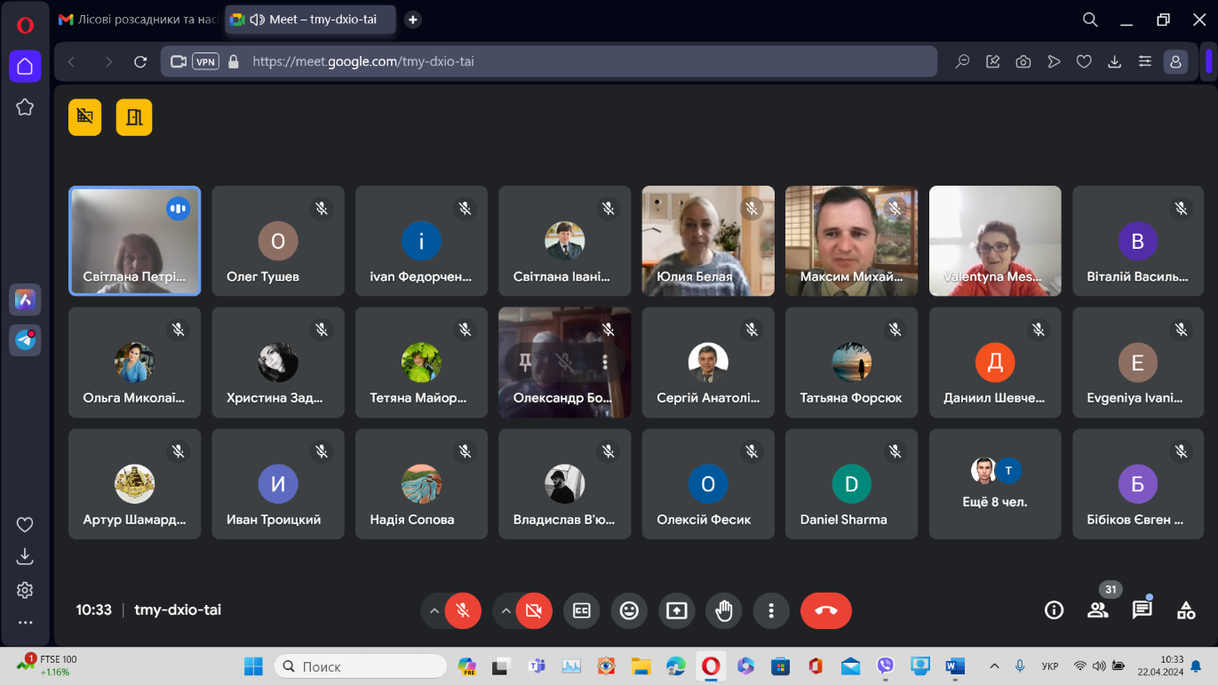Click the name Иван Троицкий
1218x685 pixels.
point(273,520)
